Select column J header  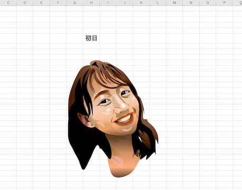(125, 3)
